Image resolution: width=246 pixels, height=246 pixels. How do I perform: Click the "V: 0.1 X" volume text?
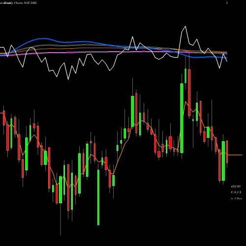(236, 192)
